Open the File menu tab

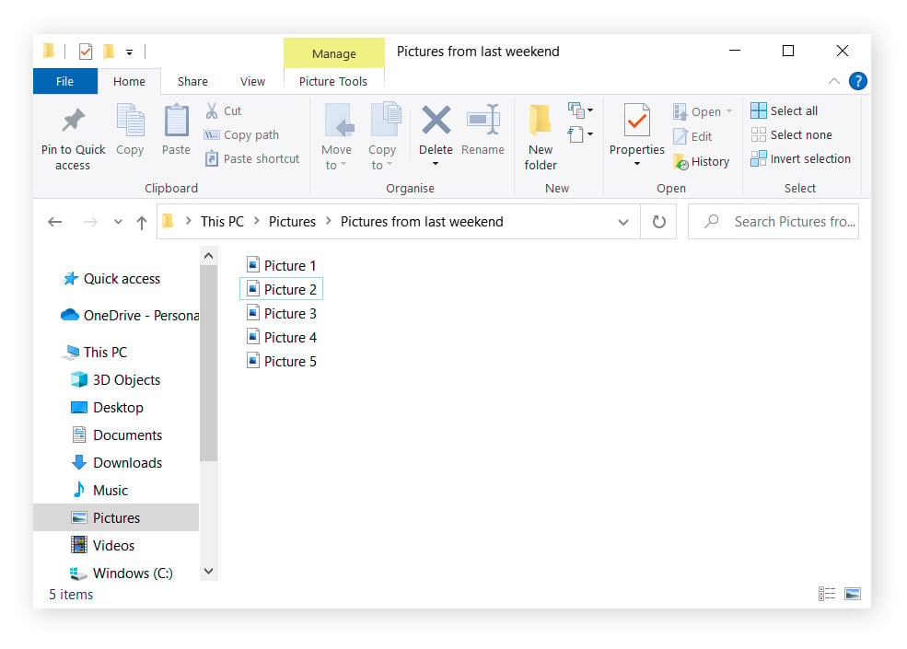pyautogui.click(x=64, y=81)
